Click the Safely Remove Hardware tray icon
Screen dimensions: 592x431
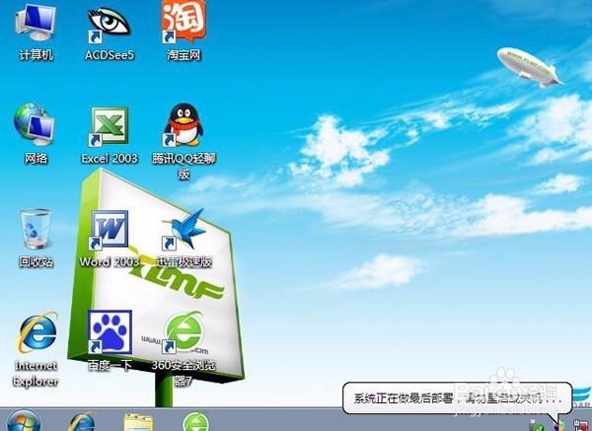coord(536,426)
